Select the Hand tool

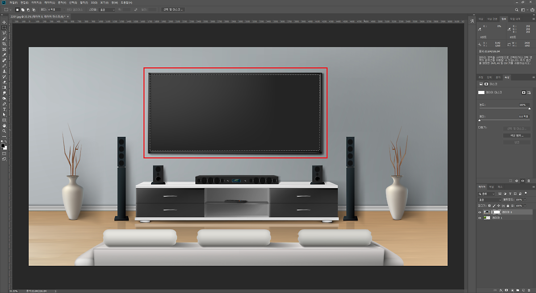[x=4, y=126]
